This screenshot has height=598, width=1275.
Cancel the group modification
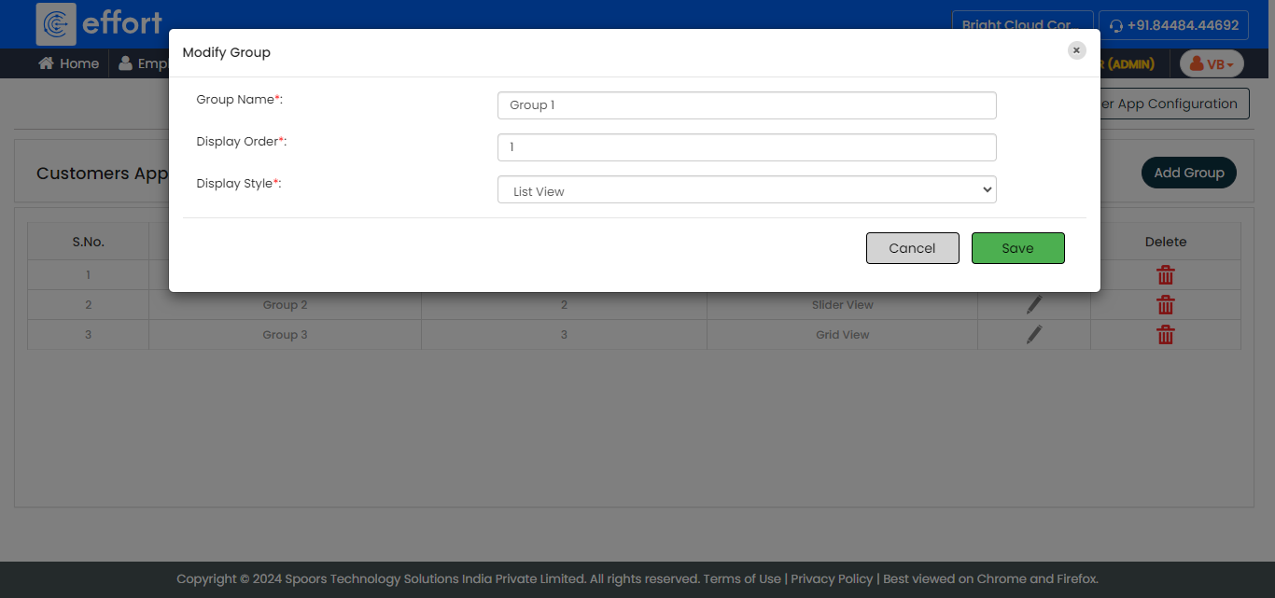point(912,248)
